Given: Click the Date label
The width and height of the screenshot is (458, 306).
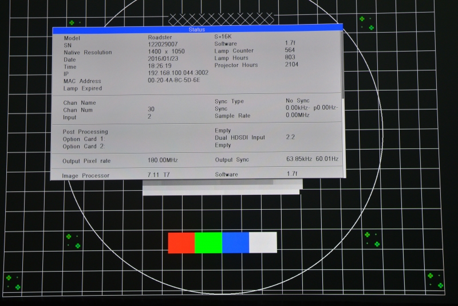Looking at the screenshot, I should 70,60.
